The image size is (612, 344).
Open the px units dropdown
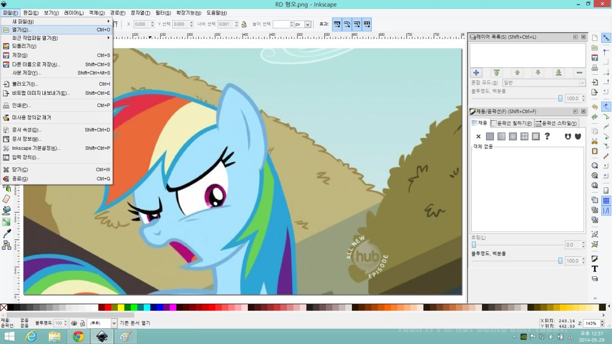coord(302,24)
